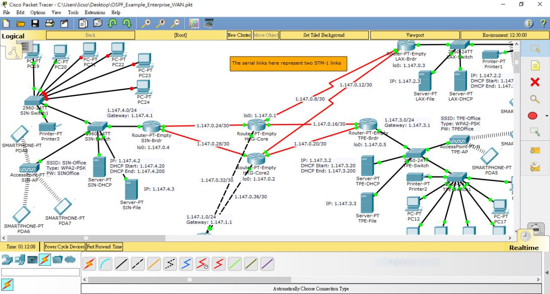The height and width of the screenshot is (294, 550).
Task: Launch the Activity Wizard icon
Action: coord(64,23)
